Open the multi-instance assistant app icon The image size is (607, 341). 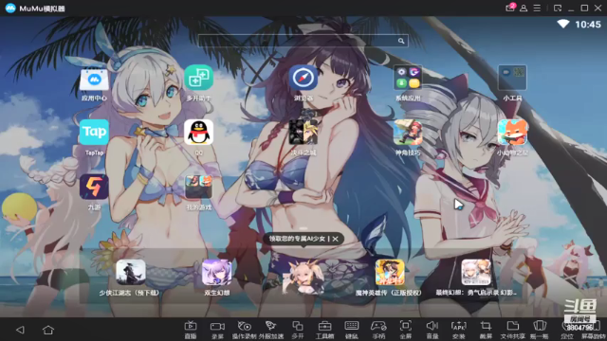(x=198, y=78)
